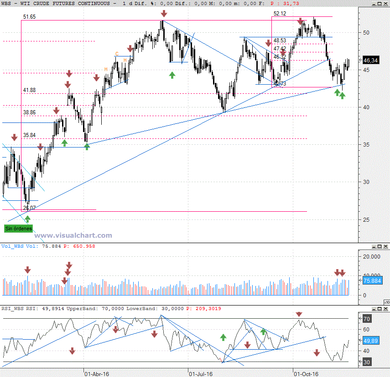390x377 pixels.
Task: Maximize the WTI crude price chart panel
Action: 380,4
